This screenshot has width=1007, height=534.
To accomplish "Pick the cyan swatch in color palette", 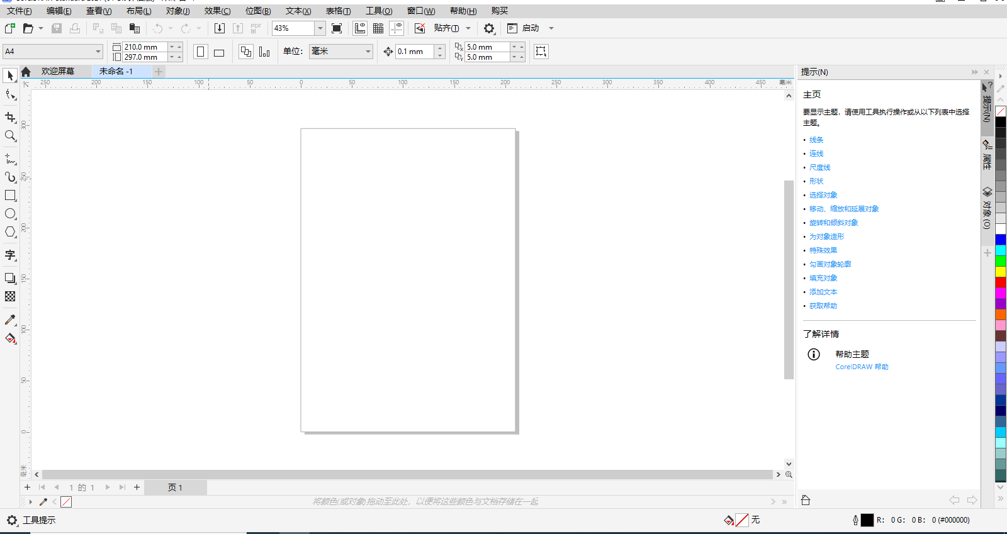I will 1000,250.
